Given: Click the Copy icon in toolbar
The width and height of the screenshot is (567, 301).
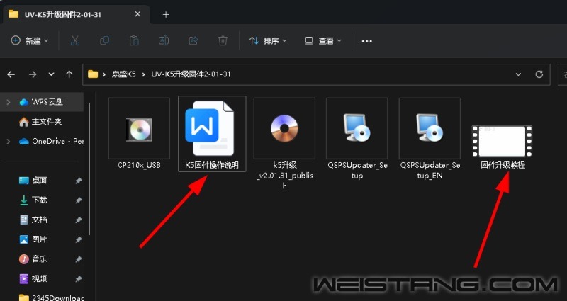Looking at the screenshot, I should (x=104, y=41).
